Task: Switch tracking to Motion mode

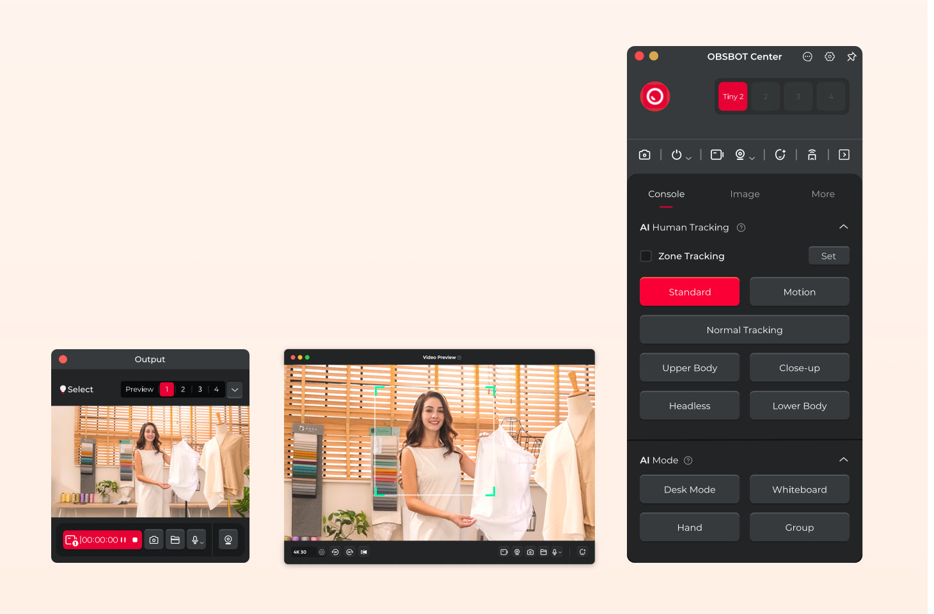Action: 799,292
